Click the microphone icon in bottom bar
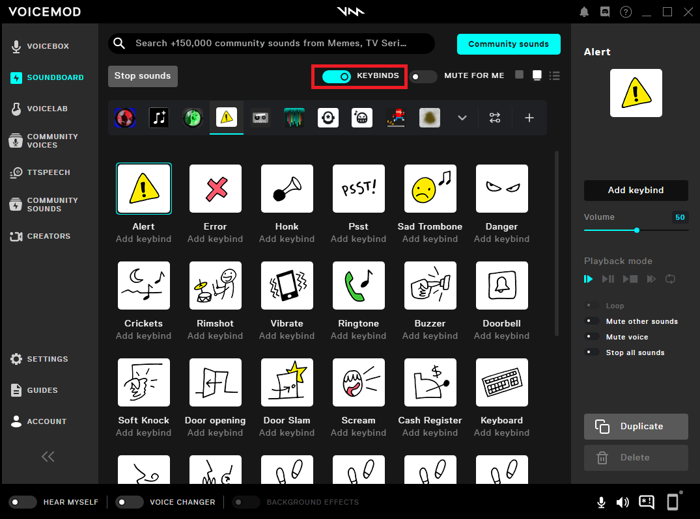This screenshot has height=519, width=700. [602, 502]
